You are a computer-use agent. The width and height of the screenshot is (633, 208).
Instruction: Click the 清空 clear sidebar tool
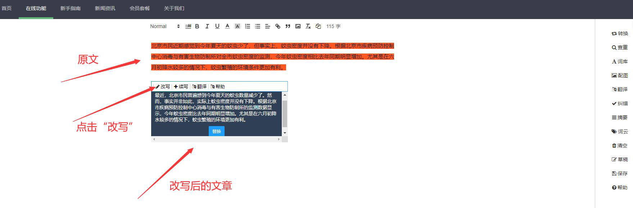[x=620, y=145]
